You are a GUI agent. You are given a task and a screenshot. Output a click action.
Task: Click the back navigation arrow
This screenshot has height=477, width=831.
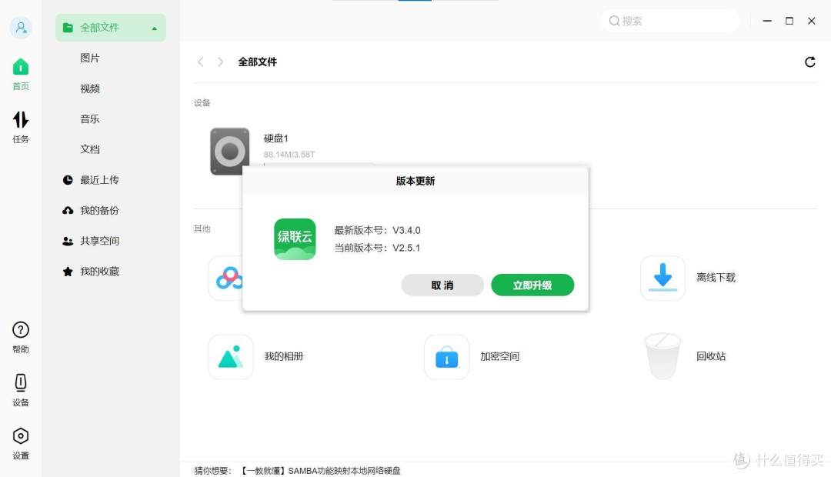click(x=200, y=62)
